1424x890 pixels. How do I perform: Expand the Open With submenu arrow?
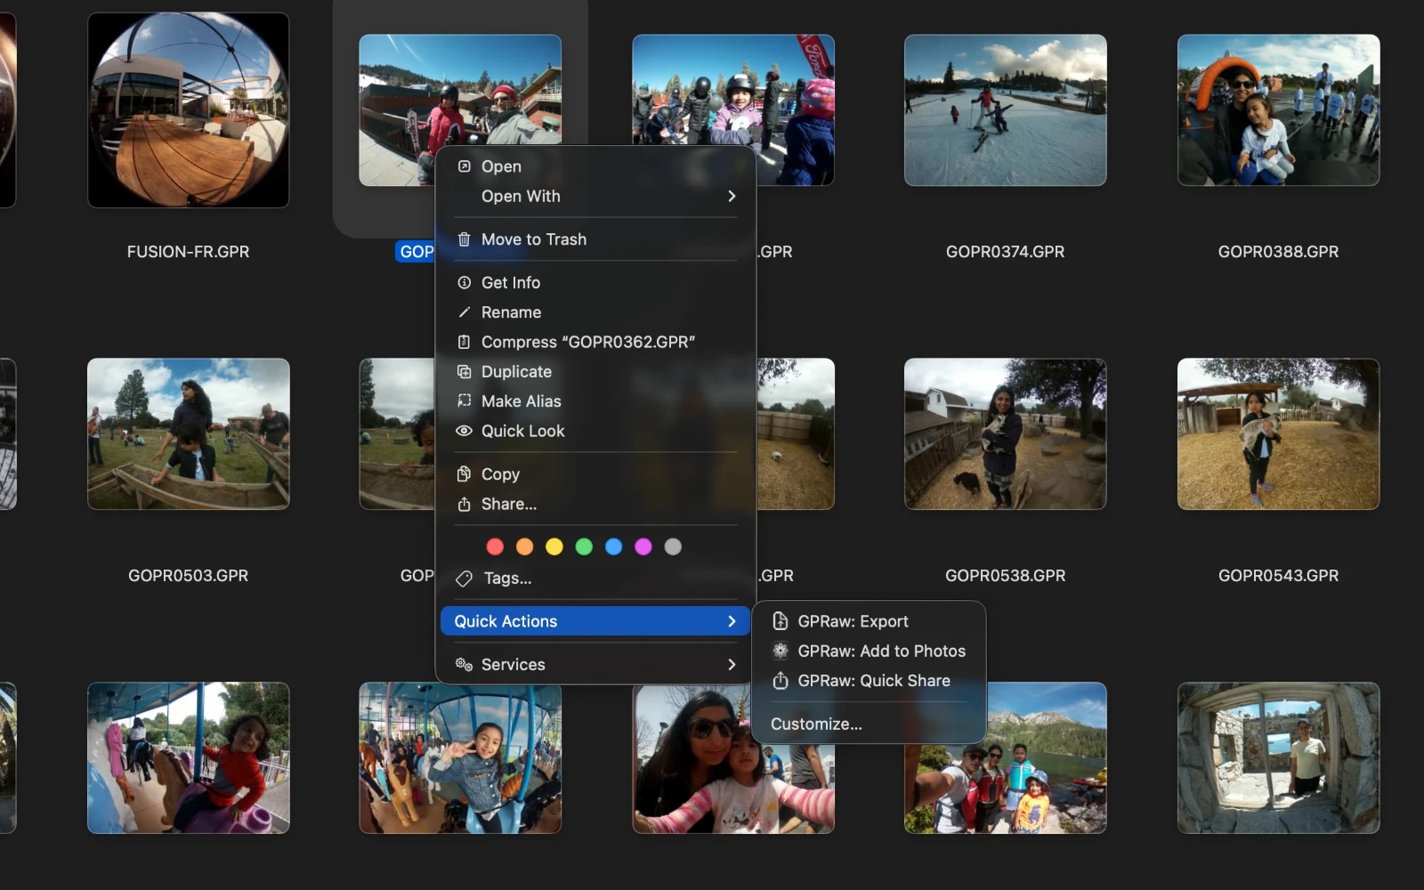[x=732, y=196]
